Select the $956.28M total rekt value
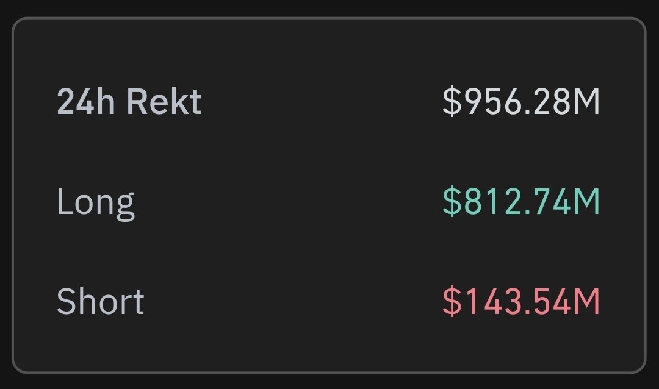 [521, 101]
